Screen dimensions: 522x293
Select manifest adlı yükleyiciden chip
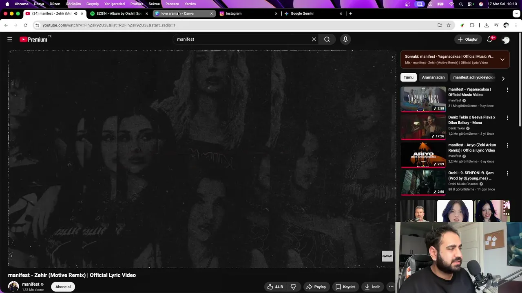click(473, 77)
